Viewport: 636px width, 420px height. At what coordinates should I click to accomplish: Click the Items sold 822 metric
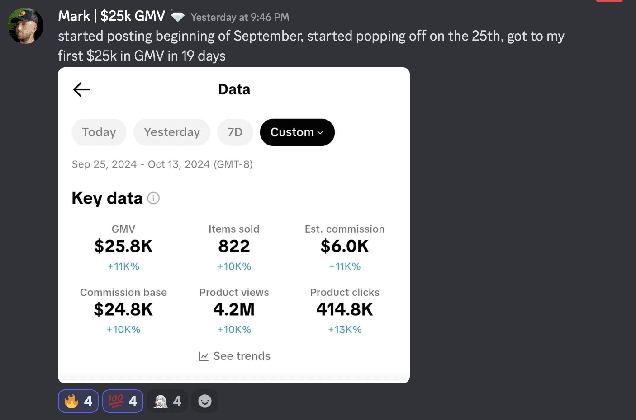coord(234,246)
